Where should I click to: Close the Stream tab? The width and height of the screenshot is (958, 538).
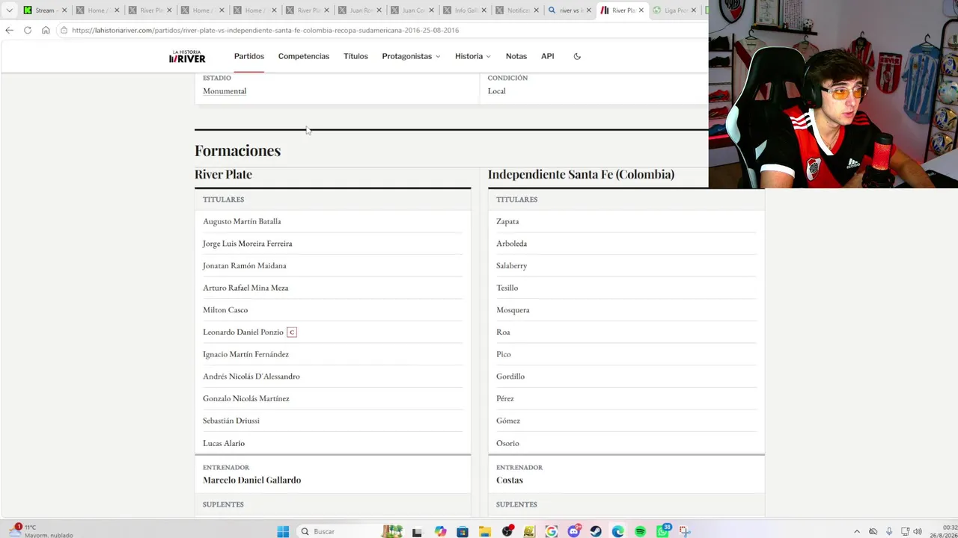[x=64, y=10]
